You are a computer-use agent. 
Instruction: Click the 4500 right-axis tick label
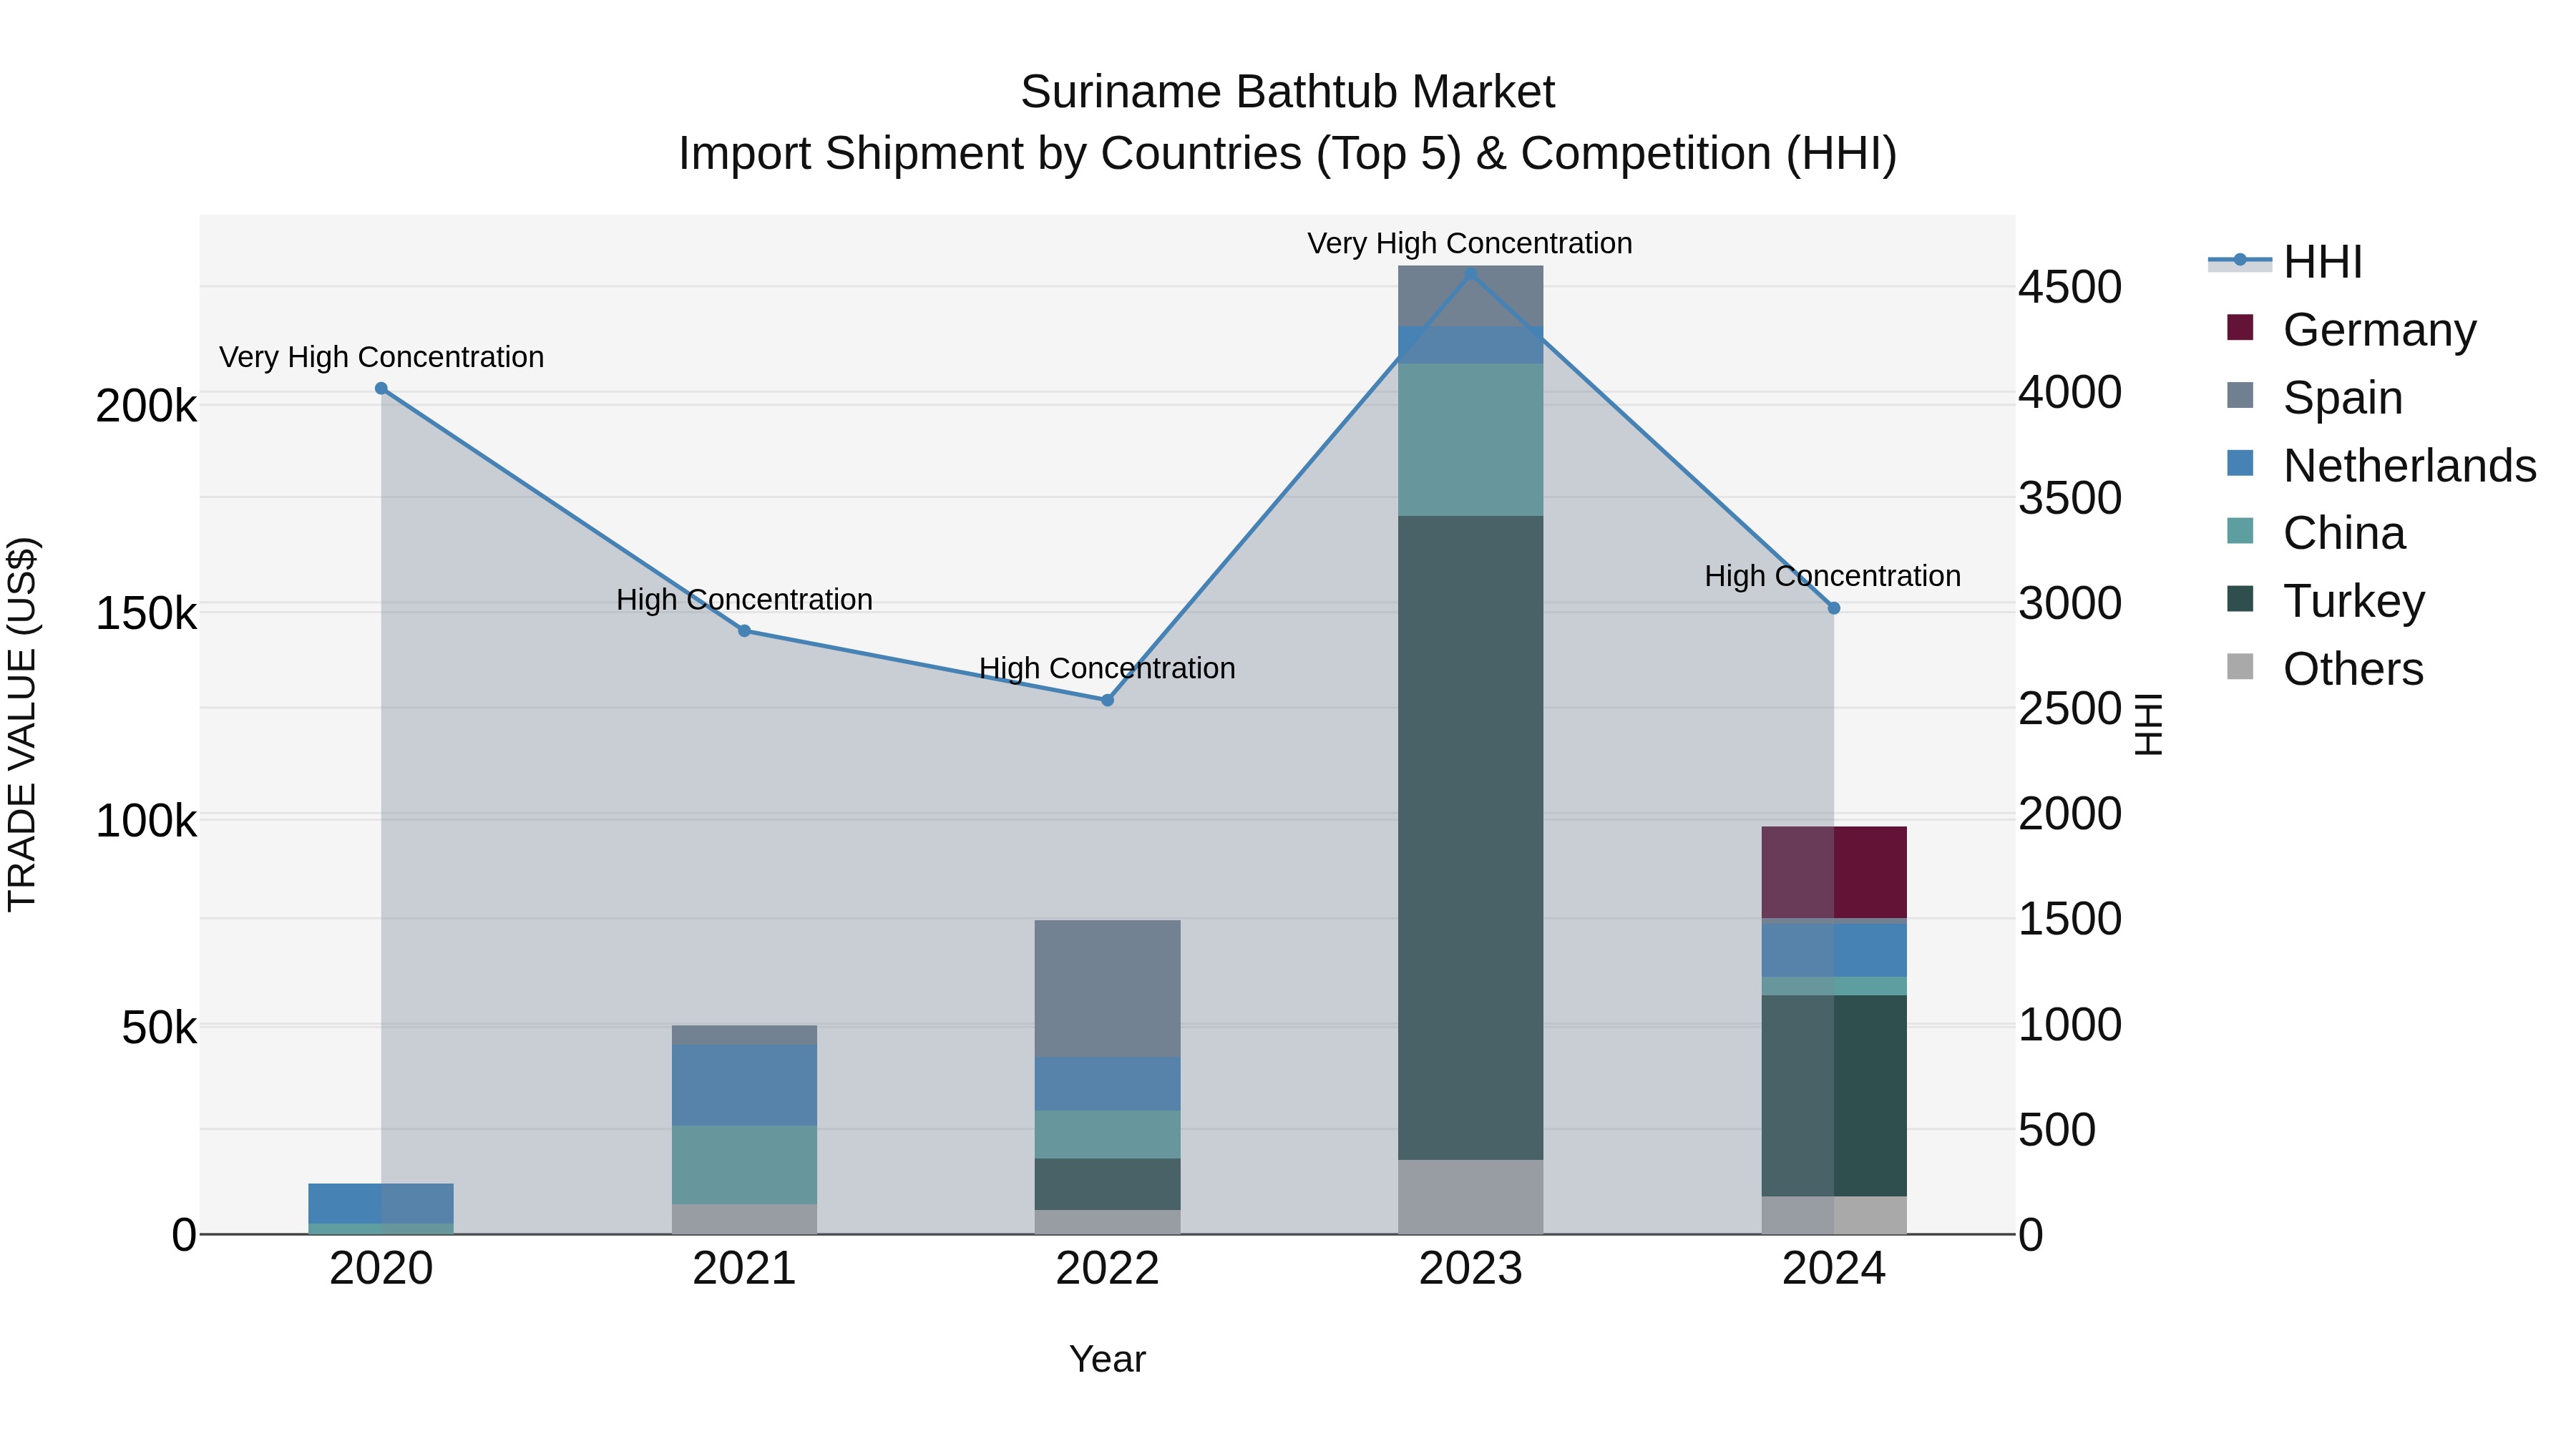click(2070, 287)
